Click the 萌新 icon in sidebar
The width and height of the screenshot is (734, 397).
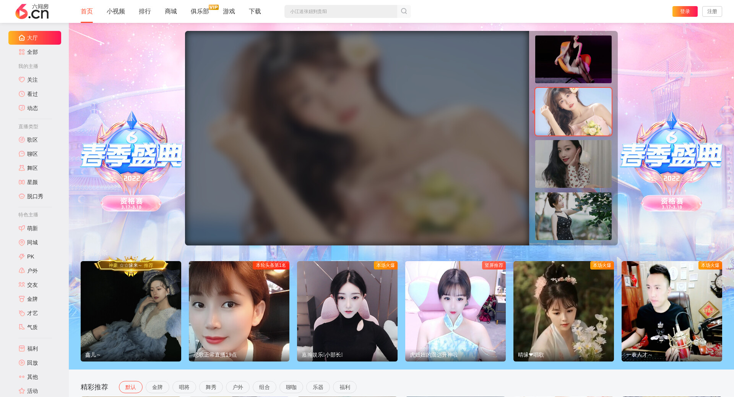(x=22, y=228)
